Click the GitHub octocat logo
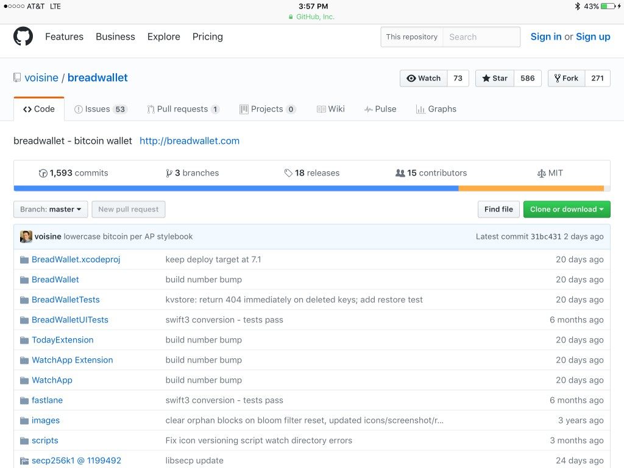The image size is (624, 468). (x=23, y=37)
